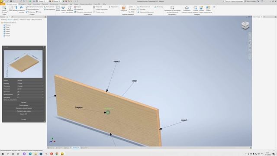Choose the Rip (Разрыв) command
Screen dimensions: 277x156
(77, 7)
